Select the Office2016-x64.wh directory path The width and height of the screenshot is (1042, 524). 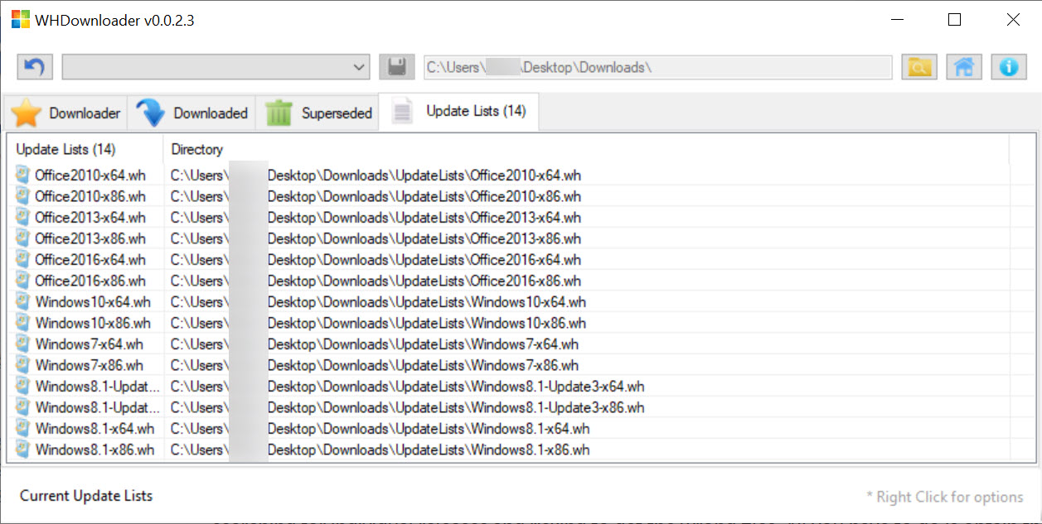pos(376,259)
